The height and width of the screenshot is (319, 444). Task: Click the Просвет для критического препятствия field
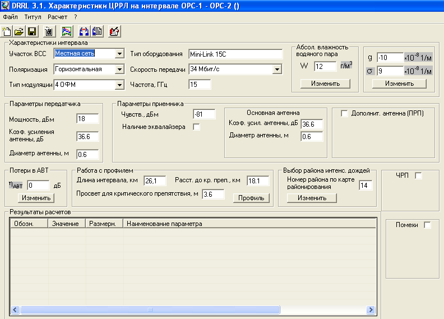(213, 195)
